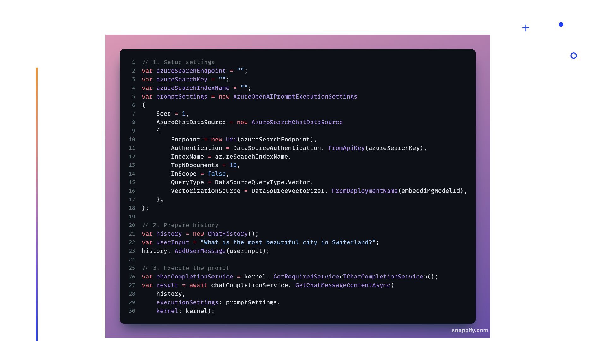
Task: Click the AddUserMessage method call
Action: click(200, 251)
